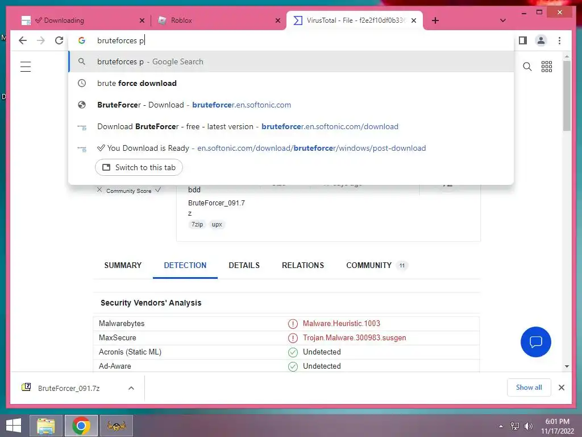582x437 pixels.
Task: Open the Windows Start menu
Action: 14,426
